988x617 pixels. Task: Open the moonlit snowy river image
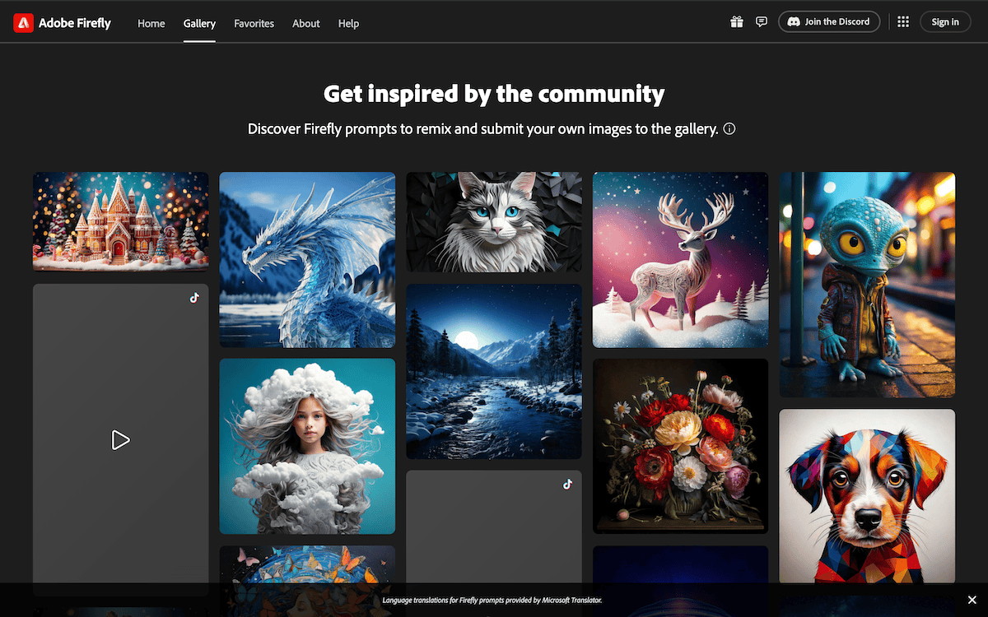(x=494, y=372)
